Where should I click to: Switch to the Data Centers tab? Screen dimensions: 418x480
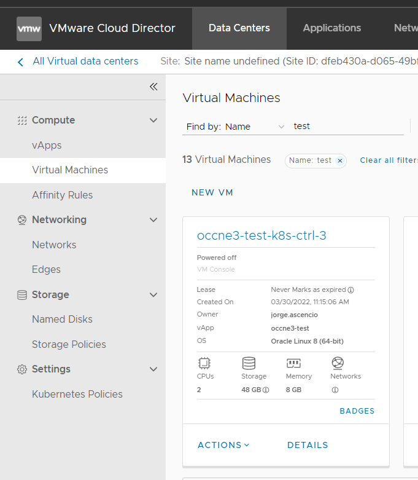[239, 28]
